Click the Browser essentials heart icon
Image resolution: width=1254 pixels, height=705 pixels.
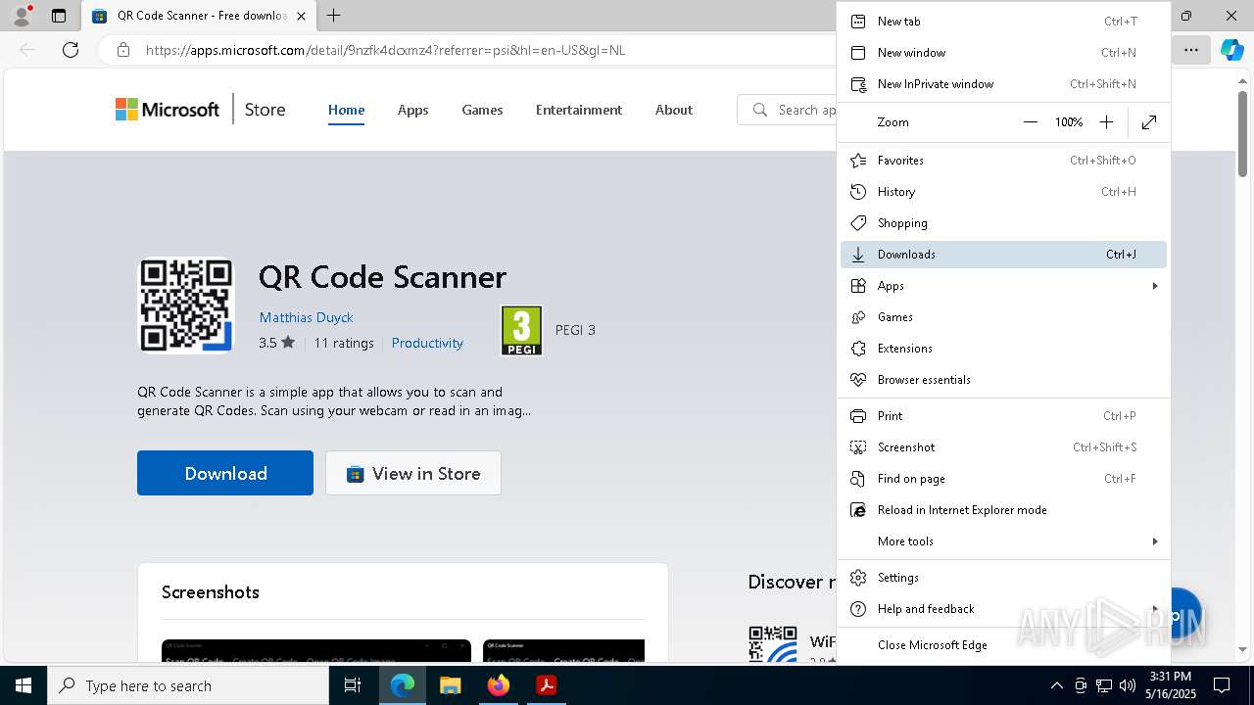point(858,380)
